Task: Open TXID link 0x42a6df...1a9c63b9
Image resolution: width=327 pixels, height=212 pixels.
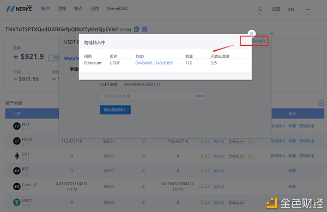Action: [x=154, y=63]
